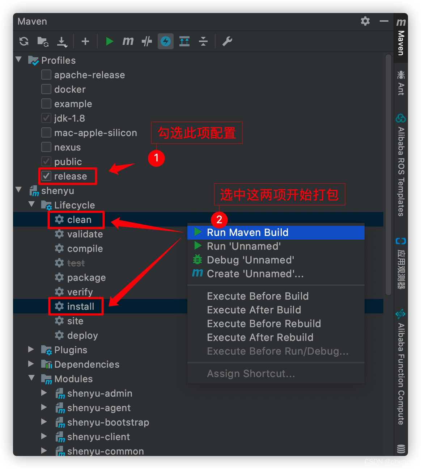The width and height of the screenshot is (421, 469).
Task: Open Alibaba ROS Templates side tab
Action: click(401, 165)
